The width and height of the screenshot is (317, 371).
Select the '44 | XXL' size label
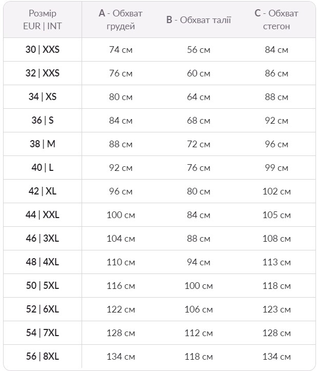pyautogui.click(x=43, y=215)
